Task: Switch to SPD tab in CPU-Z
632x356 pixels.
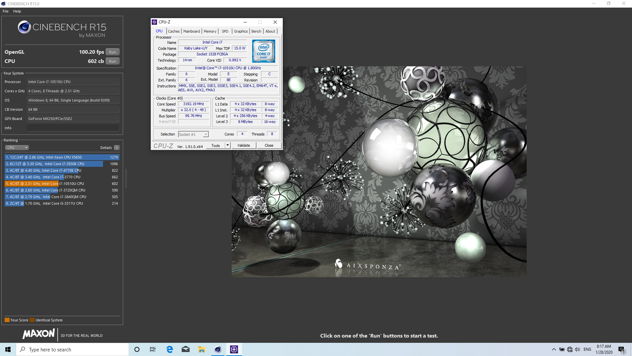Action: coord(225,31)
